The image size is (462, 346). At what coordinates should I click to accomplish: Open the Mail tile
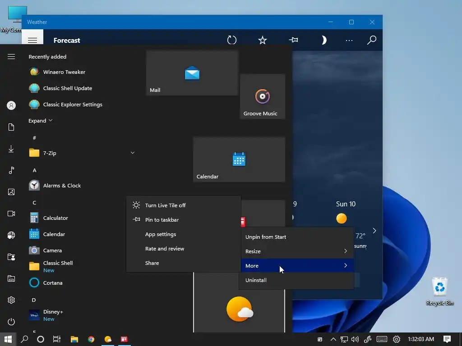[192, 73]
